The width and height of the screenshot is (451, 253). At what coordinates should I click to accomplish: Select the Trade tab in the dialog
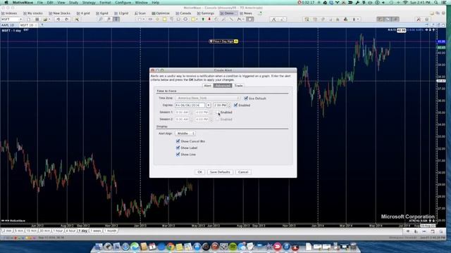click(x=238, y=86)
